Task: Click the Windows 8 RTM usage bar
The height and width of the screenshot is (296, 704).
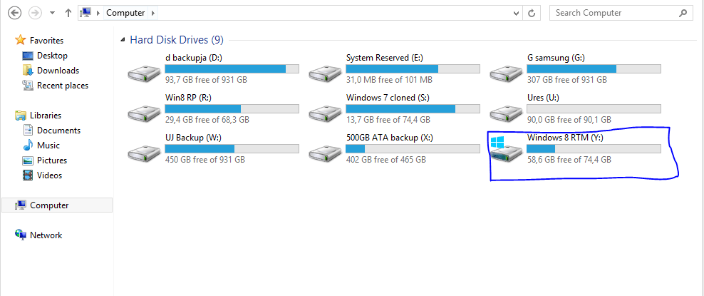Action: click(x=594, y=148)
